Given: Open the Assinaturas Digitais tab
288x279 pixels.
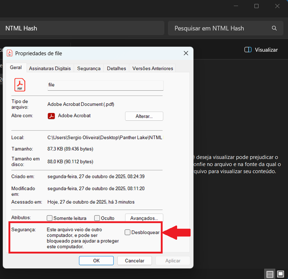Looking at the screenshot, I should click(50, 68).
